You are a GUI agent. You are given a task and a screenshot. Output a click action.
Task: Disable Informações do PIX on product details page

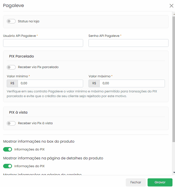[8, 166]
